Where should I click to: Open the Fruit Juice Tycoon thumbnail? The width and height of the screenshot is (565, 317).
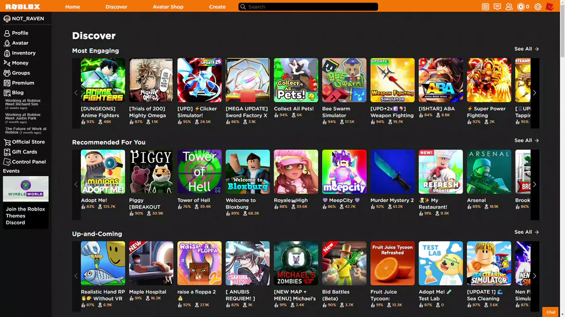pos(393,264)
